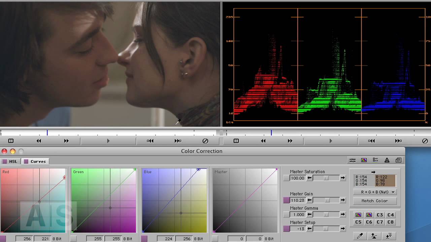Decrease Master Saturation with left arrow
This screenshot has height=242, width=431.
[309, 178]
